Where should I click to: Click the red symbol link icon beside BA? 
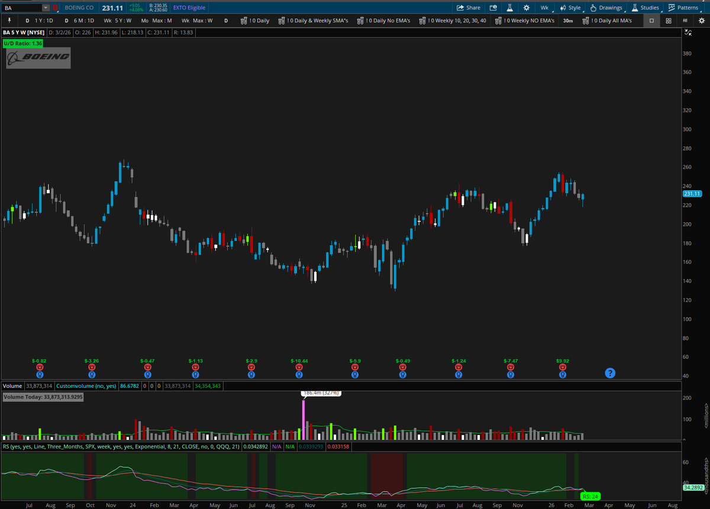(x=56, y=8)
